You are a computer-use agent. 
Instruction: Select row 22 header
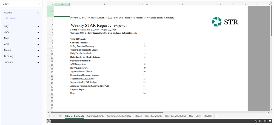click(x=50, y=94)
